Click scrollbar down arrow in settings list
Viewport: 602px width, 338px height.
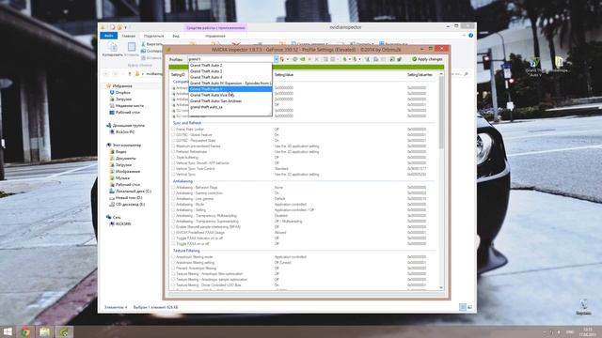[441, 288]
